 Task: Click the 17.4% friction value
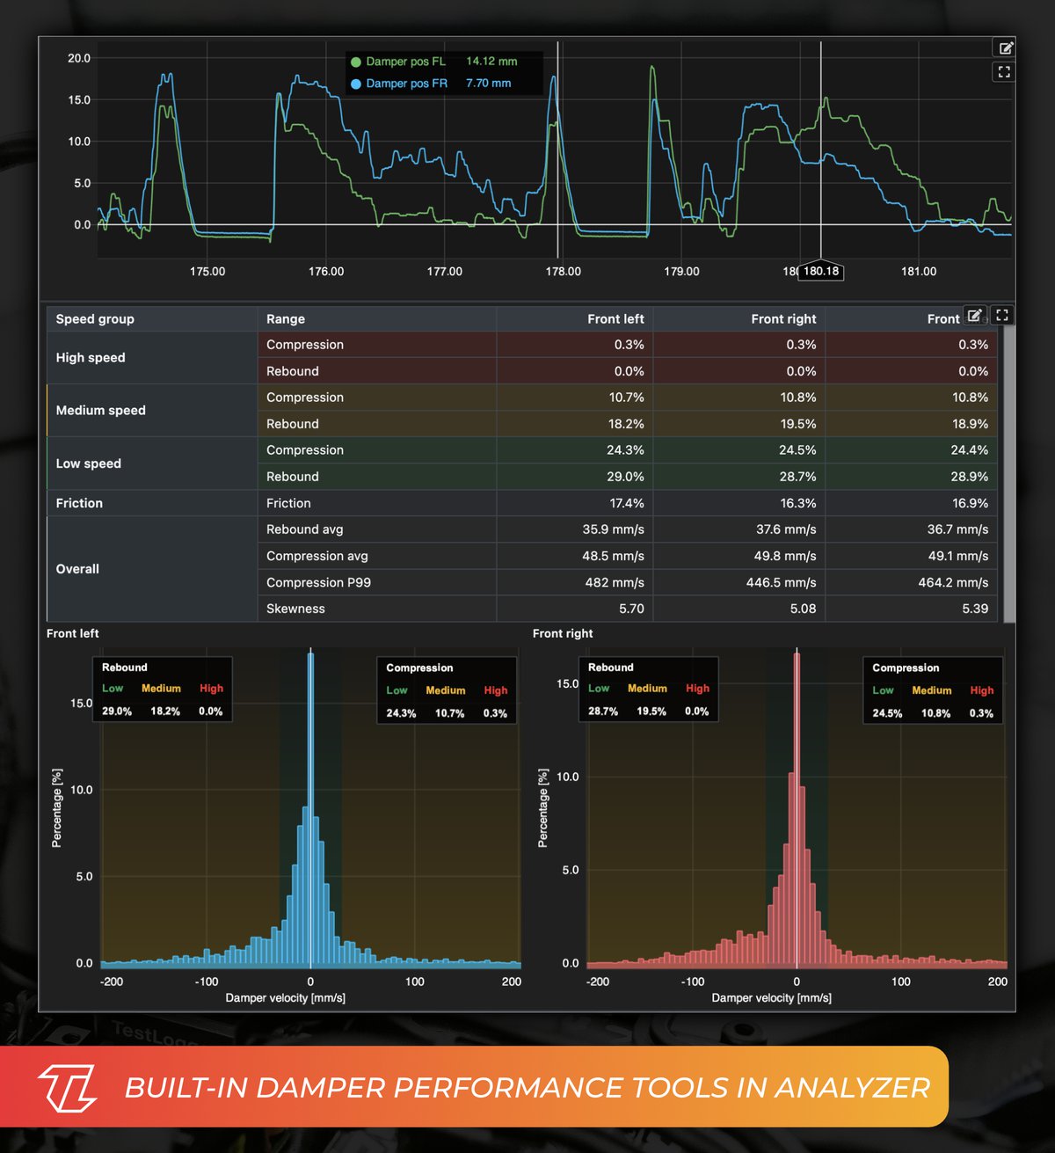point(627,503)
